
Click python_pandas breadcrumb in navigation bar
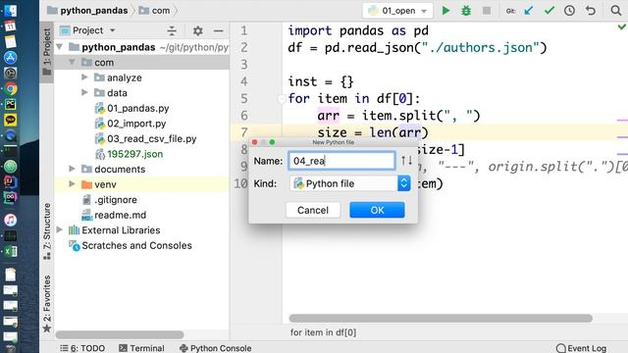tap(87, 11)
